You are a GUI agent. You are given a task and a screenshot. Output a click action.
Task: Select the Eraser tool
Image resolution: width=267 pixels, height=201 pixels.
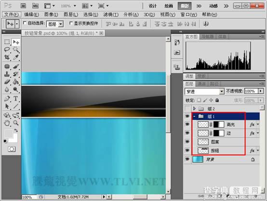coord(7,82)
